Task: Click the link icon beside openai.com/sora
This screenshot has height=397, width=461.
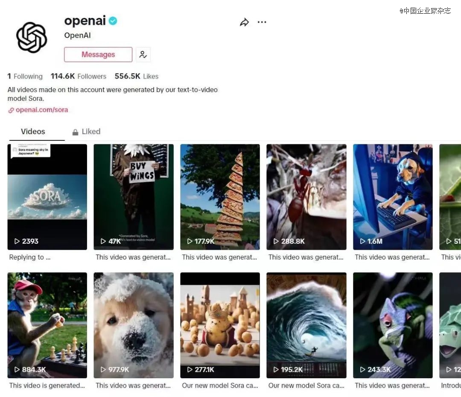Action: [11, 110]
